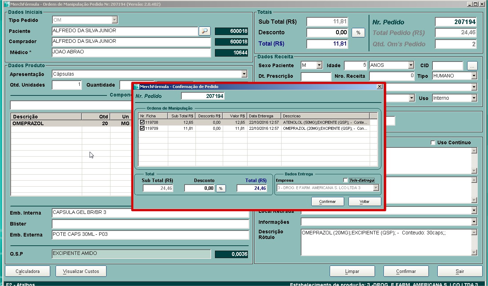Click the Desconto field in the dialog
The width and height of the screenshot is (488, 286).
199,188
